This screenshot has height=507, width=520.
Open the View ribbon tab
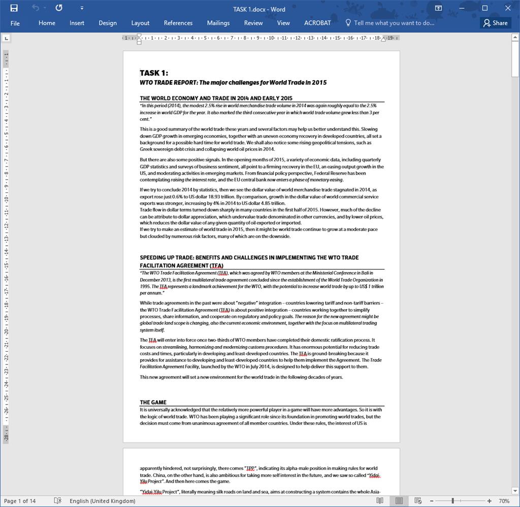pos(283,23)
